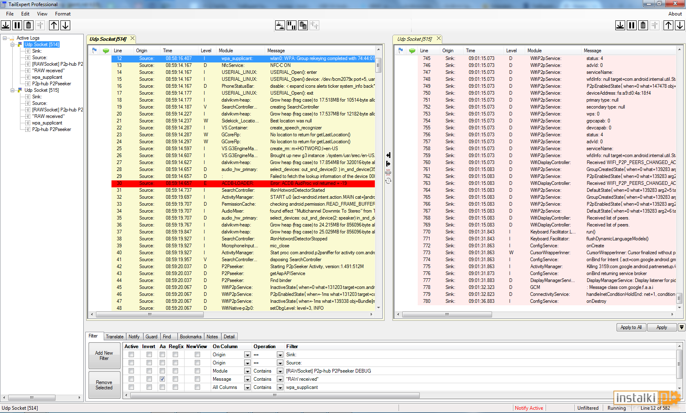The width and height of the screenshot is (686, 413).
Task: Click the red ACDB-LOADER error log row
Action: [243, 183]
